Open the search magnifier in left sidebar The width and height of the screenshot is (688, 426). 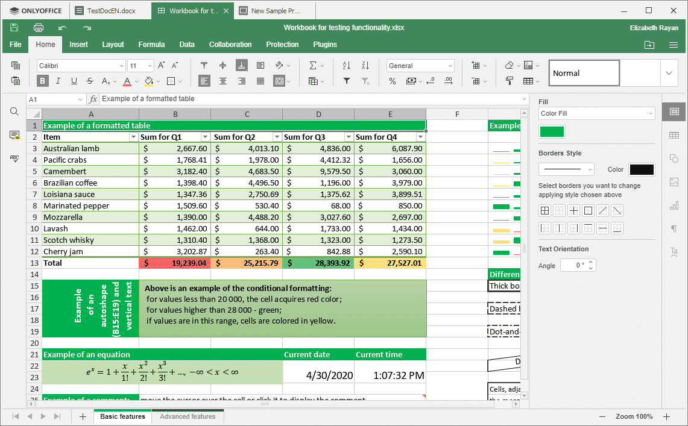click(x=14, y=111)
